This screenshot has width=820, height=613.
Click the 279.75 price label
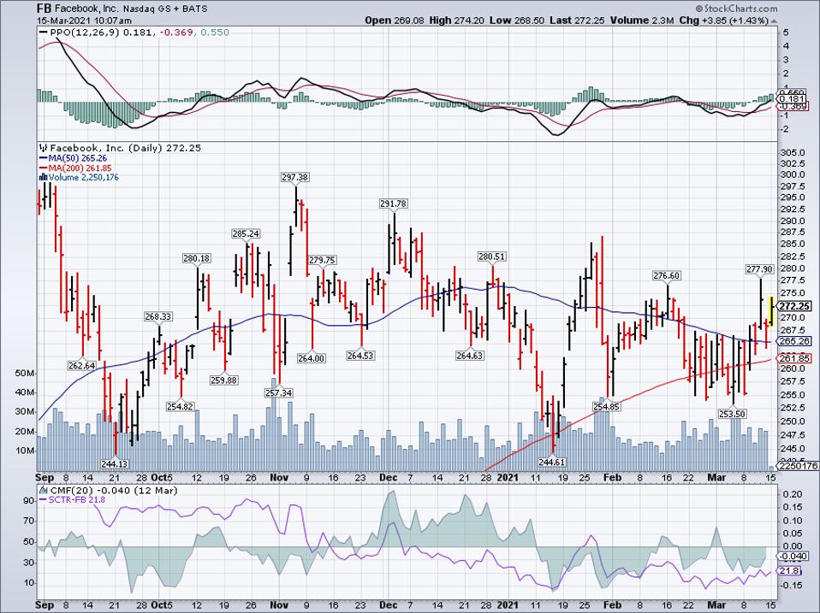[323, 260]
